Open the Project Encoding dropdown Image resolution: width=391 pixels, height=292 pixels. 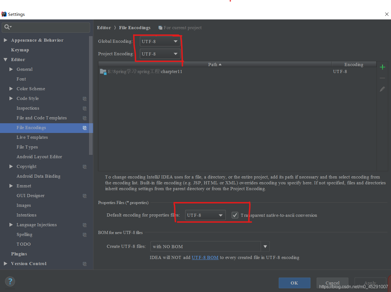(x=160, y=54)
